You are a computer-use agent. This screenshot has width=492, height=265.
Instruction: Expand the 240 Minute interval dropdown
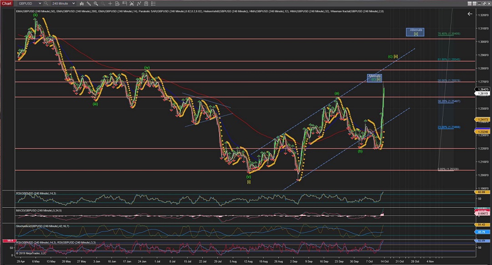(75, 3)
